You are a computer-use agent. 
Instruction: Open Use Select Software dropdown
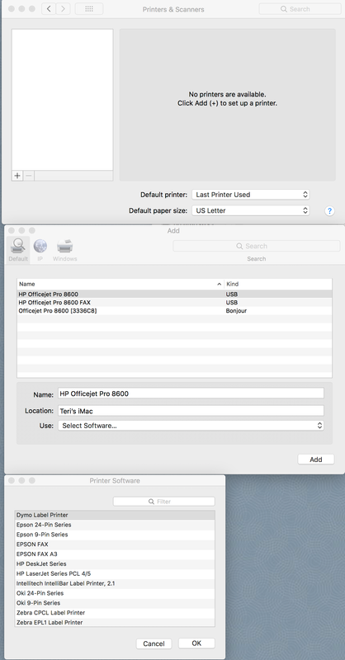[x=191, y=426]
